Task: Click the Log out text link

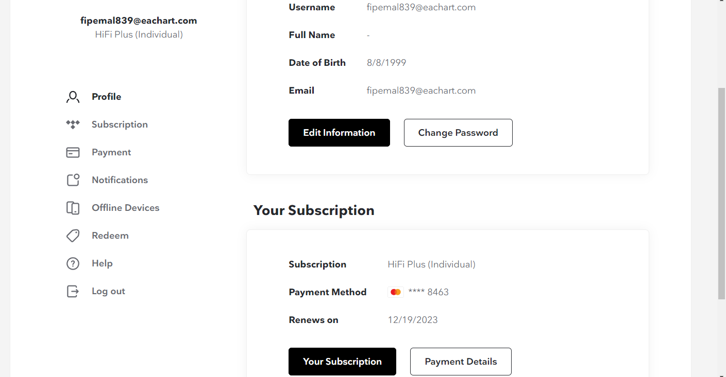Action: (108, 291)
